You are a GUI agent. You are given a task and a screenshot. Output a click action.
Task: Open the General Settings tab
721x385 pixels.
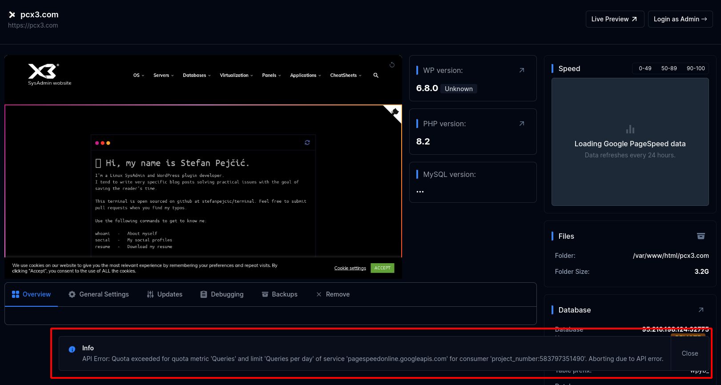coord(99,294)
